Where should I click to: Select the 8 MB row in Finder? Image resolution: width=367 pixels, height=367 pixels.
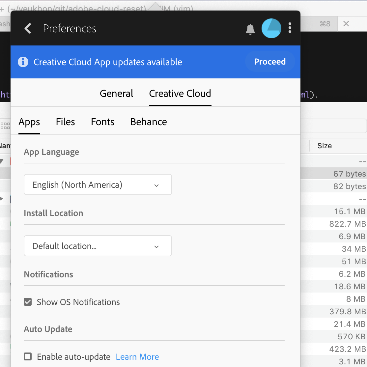click(334, 299)
